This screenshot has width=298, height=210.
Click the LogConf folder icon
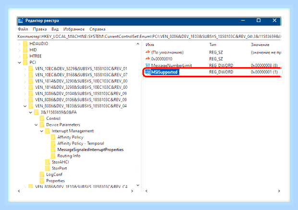coord(42,175)
